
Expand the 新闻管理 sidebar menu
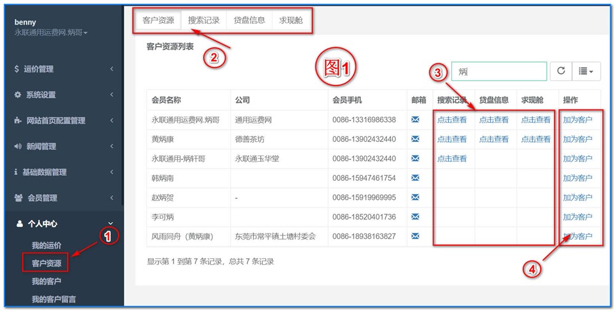tap(64, 147)
